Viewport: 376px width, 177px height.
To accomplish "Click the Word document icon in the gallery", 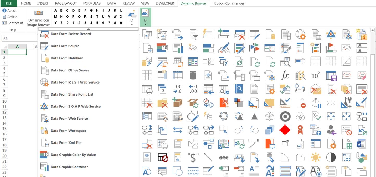I will (x=361, y=144).
